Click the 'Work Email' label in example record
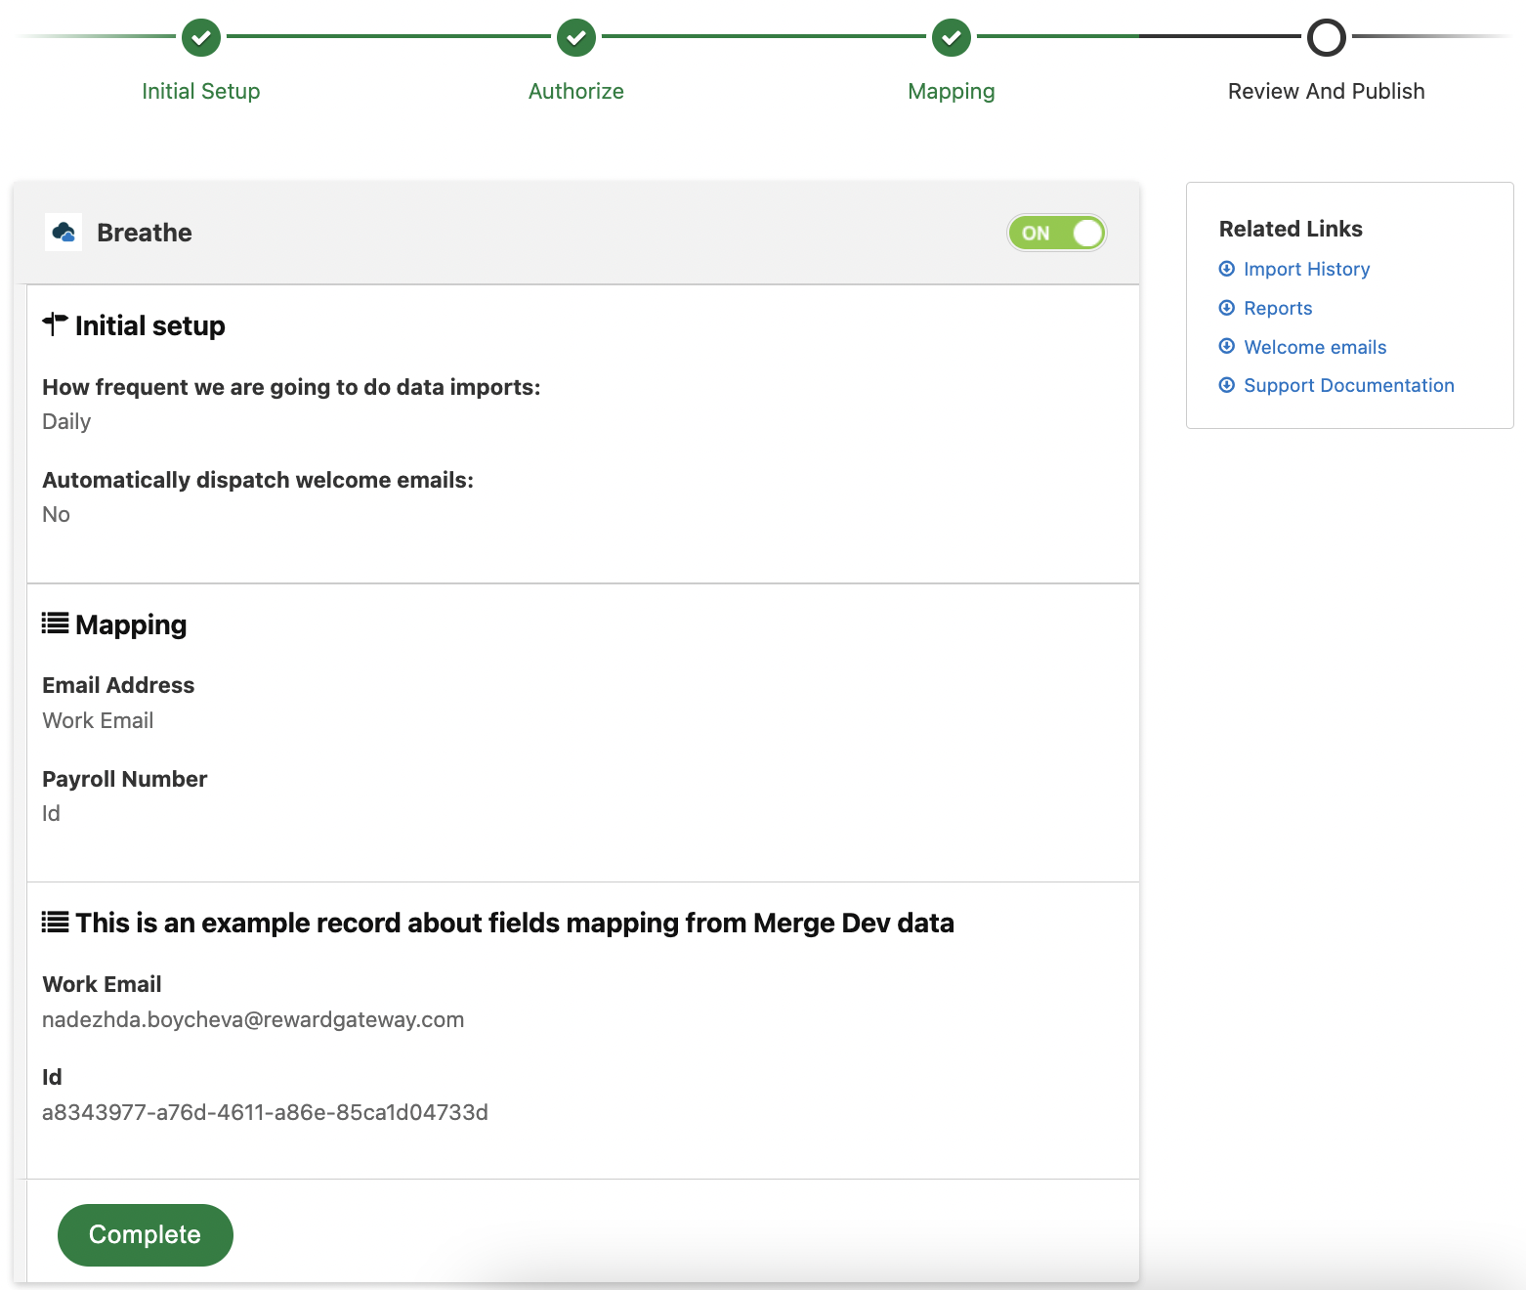Viewport: 1526px width, 1290px height. point(102,984)
